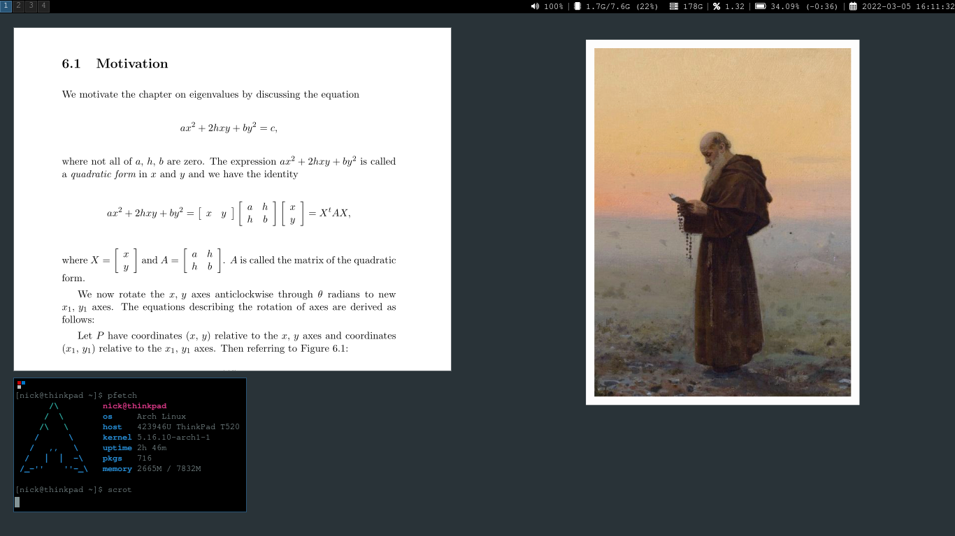Click the RAM memory chip icon

[577, 6]
